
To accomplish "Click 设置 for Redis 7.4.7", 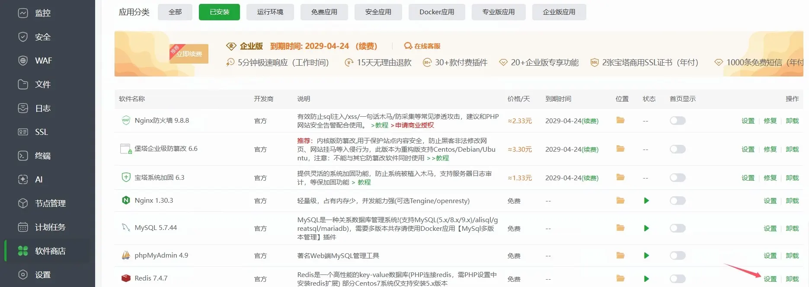I will pyautogui.click(x=770, y=279).
